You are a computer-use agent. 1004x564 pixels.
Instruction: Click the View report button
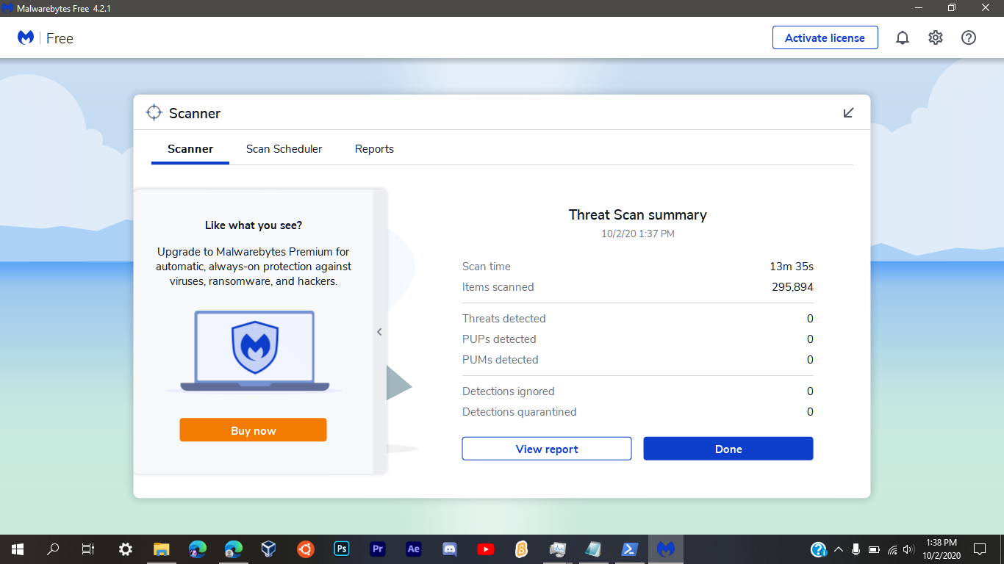(x=547, y=449)
